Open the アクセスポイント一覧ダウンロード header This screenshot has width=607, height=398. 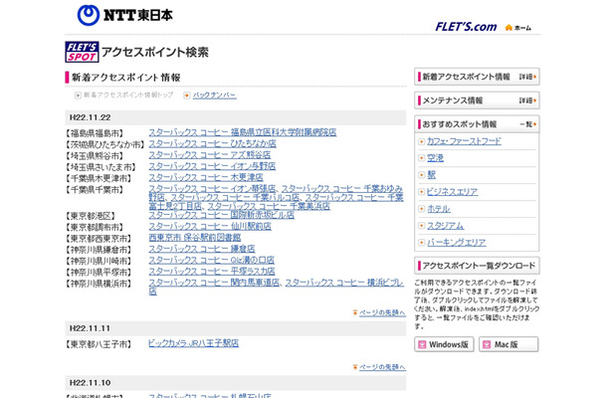(x=477, y=266)
